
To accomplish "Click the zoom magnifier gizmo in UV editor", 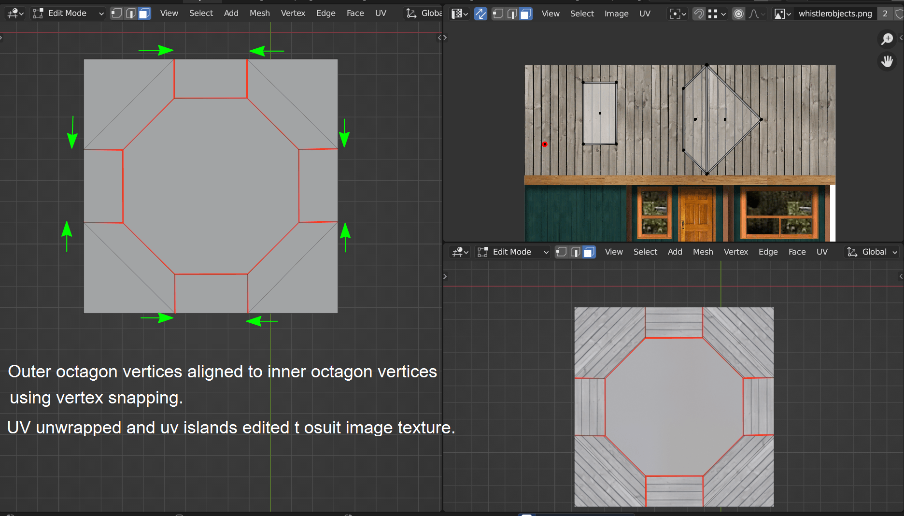I will [x=887, y=39].
